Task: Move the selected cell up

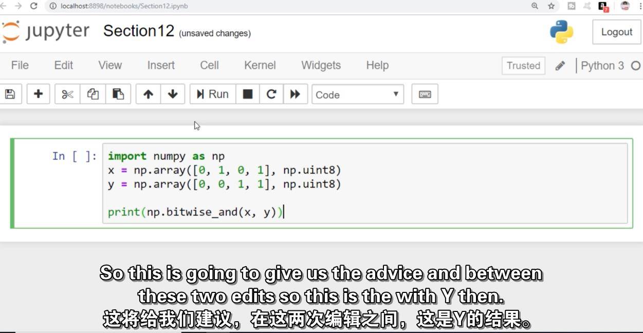Action: pyautogui.click(x=148, y=94)
